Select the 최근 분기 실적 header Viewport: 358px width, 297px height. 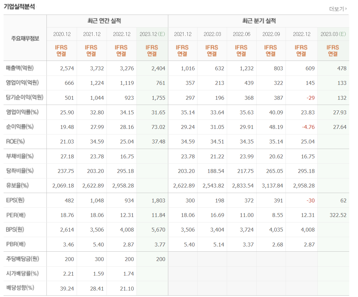pyautogui.click(x=259, y=21)
